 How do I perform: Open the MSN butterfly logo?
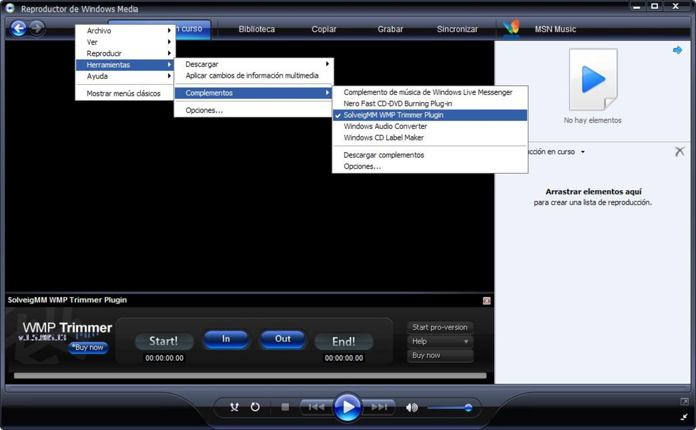click(511, 29)
